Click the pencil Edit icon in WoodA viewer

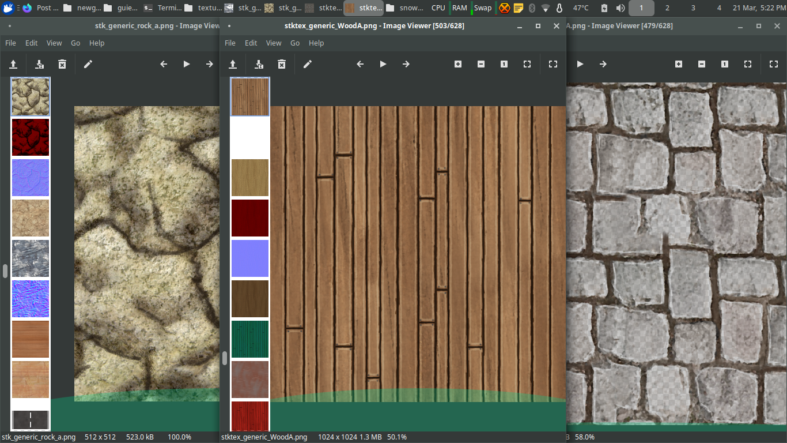pos(308,64)
